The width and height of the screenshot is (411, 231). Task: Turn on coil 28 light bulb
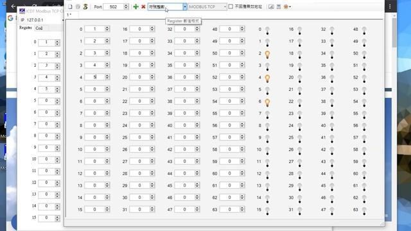tap(300, 175)
